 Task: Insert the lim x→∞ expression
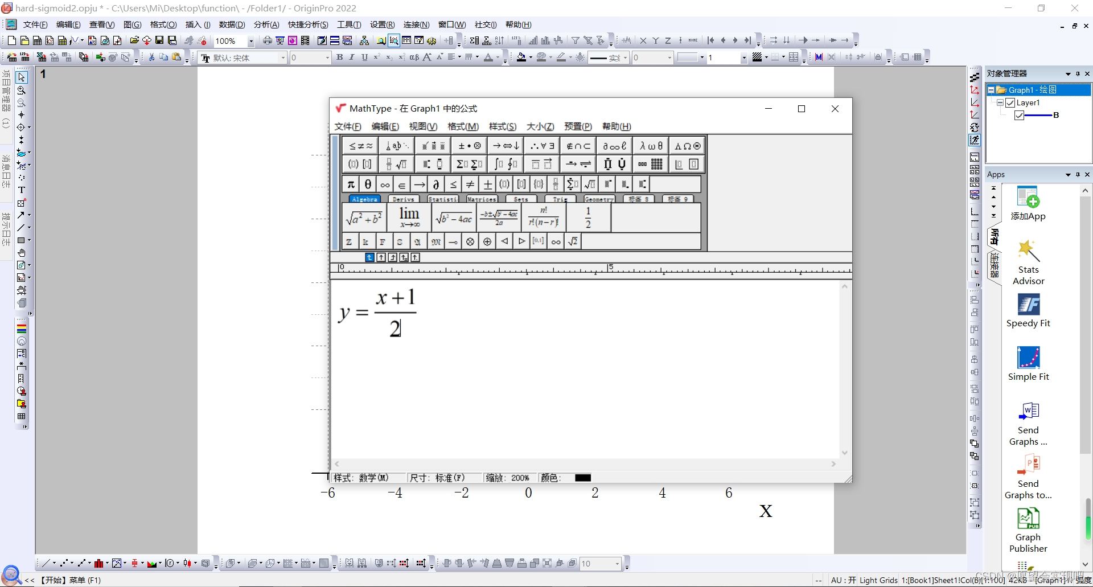(x=409, y=217)
